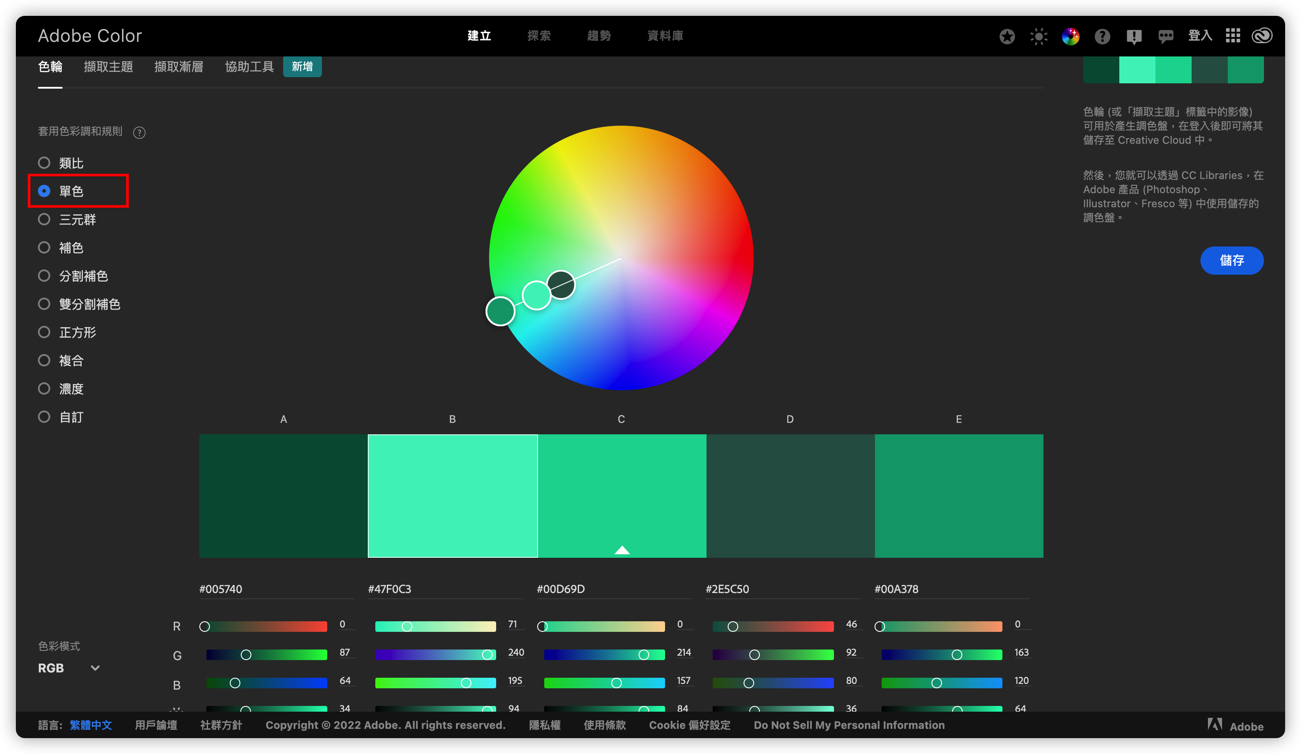Open the 趨勢 top navigation item
Screen dimensions: 1301x754
point(599,36)
